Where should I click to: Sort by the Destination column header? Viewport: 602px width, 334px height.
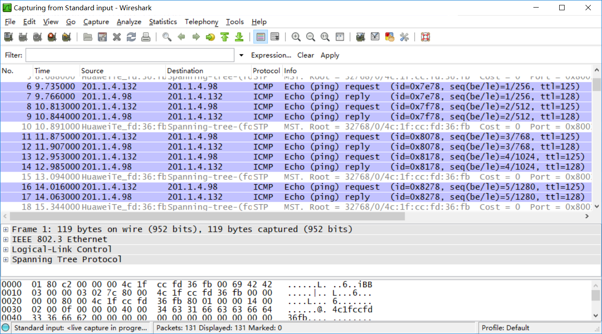click(x=209, y=70)
